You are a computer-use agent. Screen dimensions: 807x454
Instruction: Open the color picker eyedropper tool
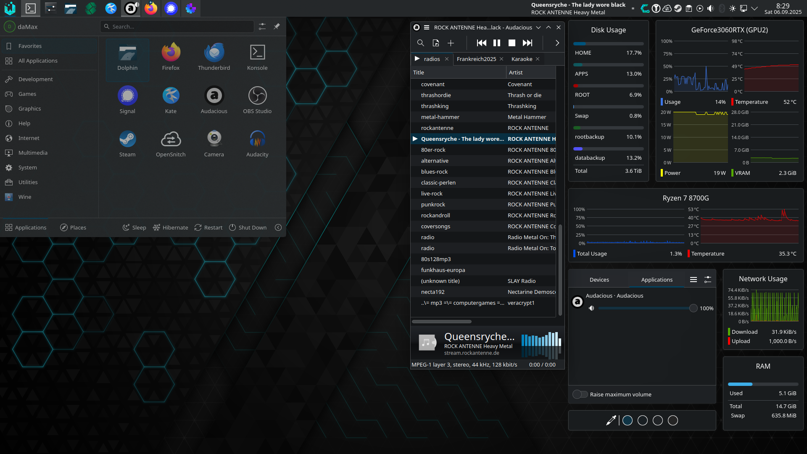pyautogui.click(x=611, y=420)
